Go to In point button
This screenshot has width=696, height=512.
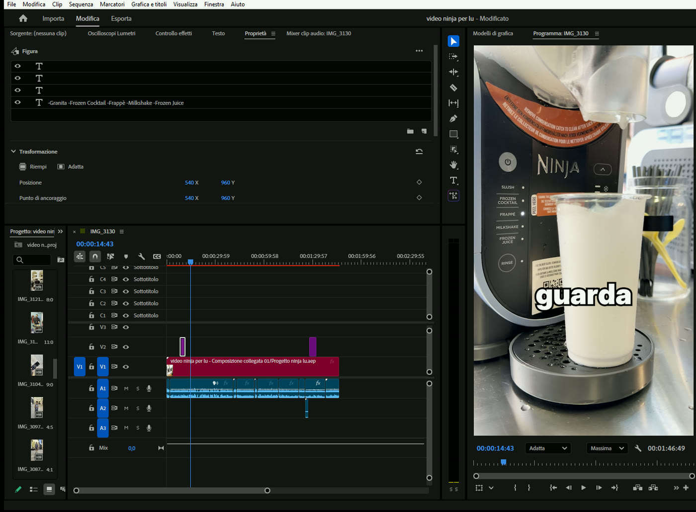tap(553, 488)
